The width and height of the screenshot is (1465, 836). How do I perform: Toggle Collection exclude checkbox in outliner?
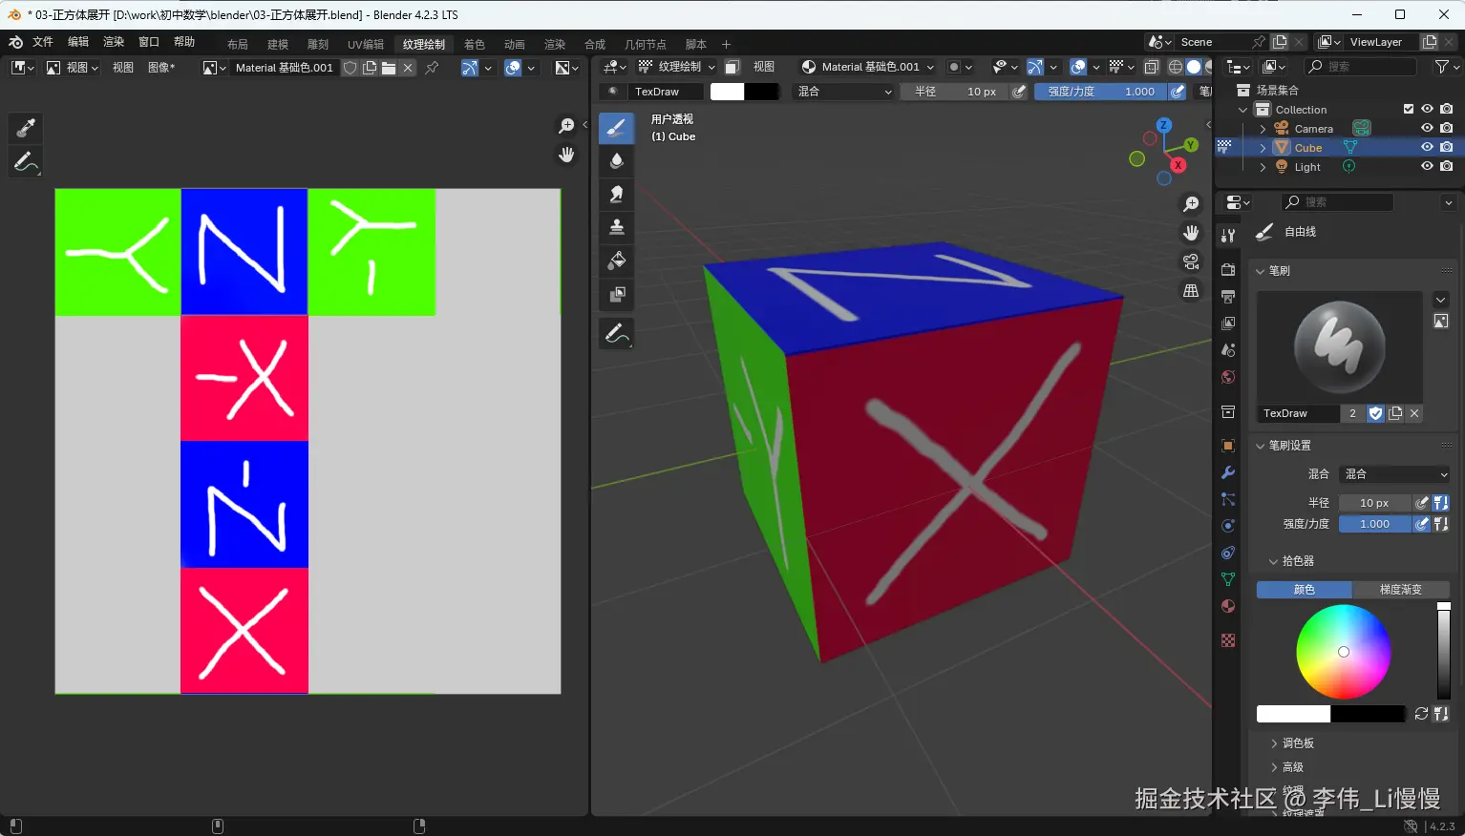point(1408,109)
